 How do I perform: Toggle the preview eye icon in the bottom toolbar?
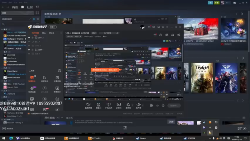point(157,106)
